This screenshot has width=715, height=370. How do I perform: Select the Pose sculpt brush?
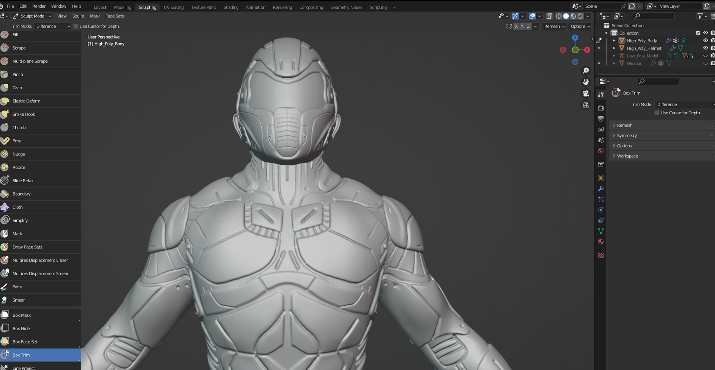click(x=16, y=140)
